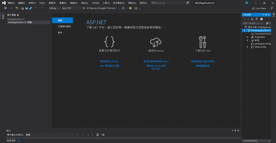
Task: Click the curly braces build app icon
Action: coord(109,42)
